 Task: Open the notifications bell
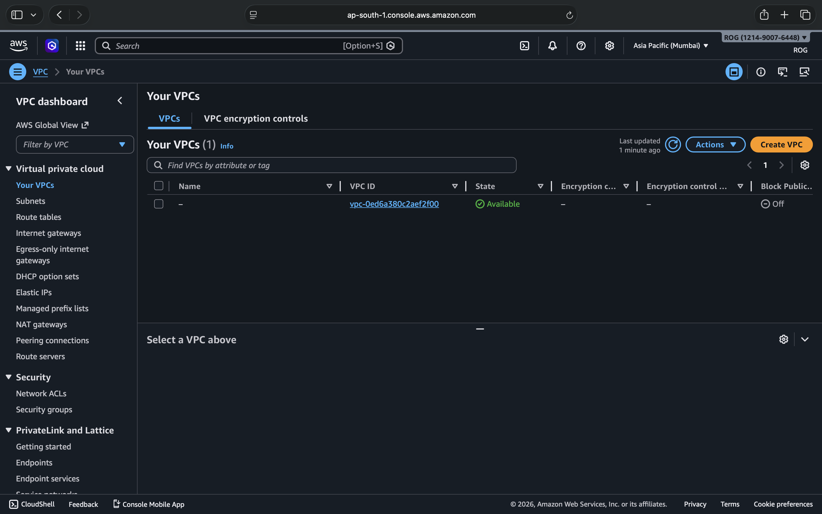(553, 46)
